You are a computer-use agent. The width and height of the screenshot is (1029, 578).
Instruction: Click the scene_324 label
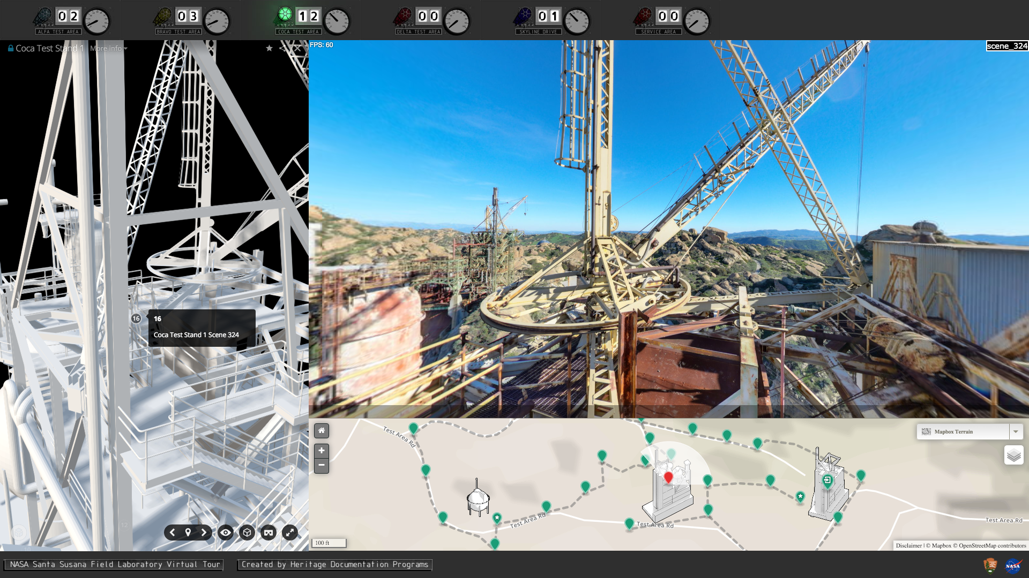click(x=1007, y=46)
